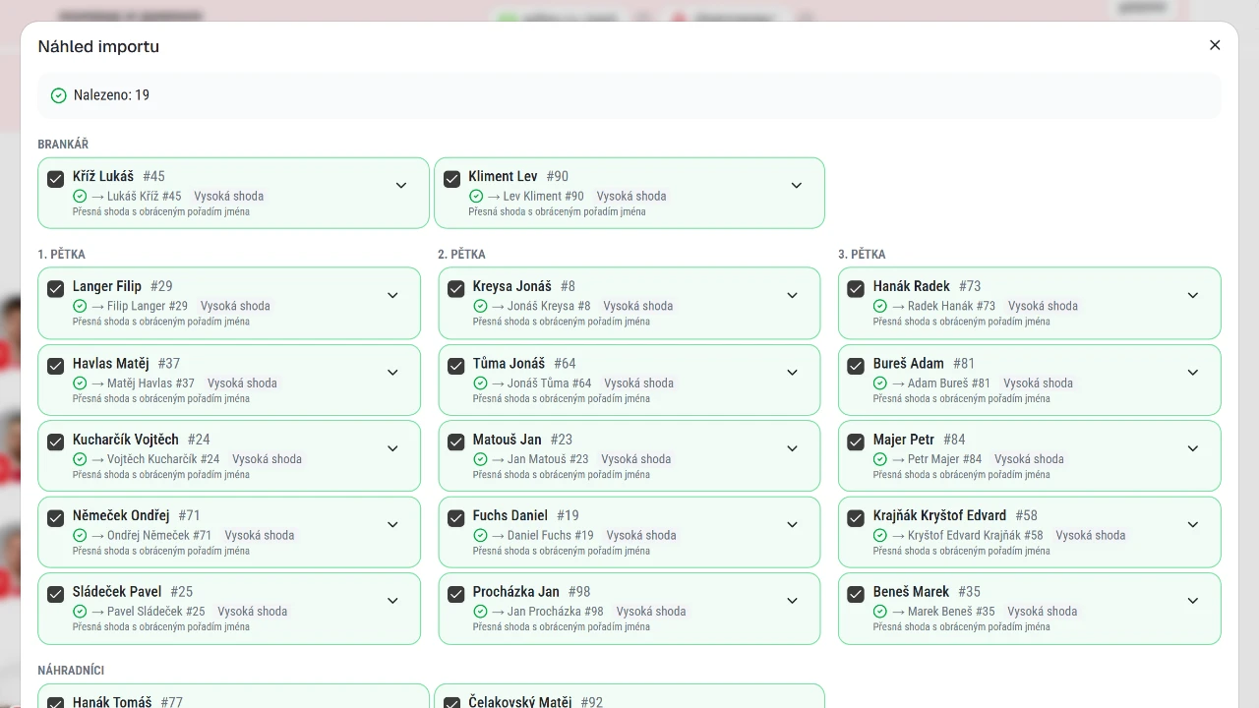
Task: Expand the Fuchs Daniel row chevron
Action: (793, 524)
